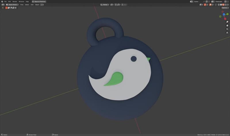Choose Intersect Selection mode icon
Viewport: 230px width, 136px height.
tap(16, 8)
